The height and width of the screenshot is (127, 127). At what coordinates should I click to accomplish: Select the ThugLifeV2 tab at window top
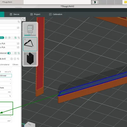[7, 2]
